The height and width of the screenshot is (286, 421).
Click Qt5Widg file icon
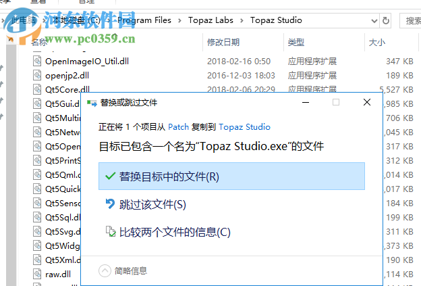(37, 245)
